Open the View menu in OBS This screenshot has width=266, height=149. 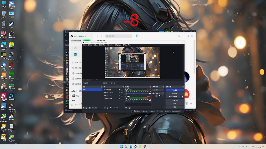pos(95,45)
